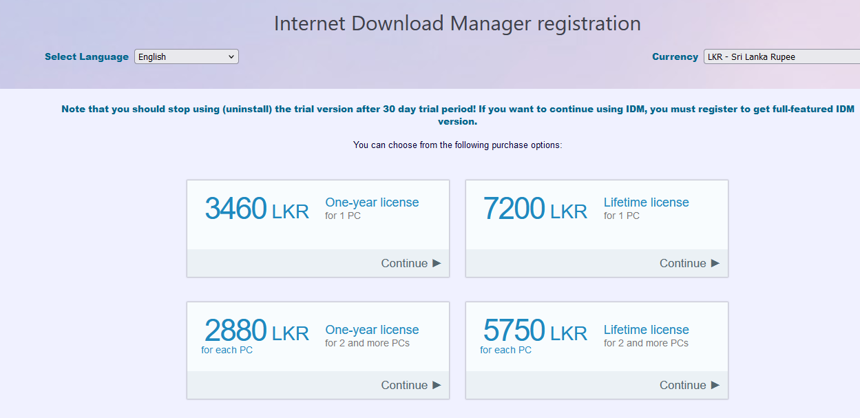
Task: Click Lifetime license title for 2 and more PCs
Action: (x=647, y=330)
